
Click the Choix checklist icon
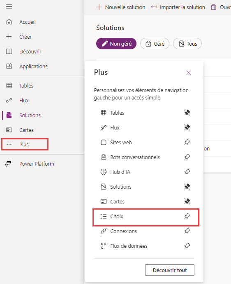coord(104,216)
